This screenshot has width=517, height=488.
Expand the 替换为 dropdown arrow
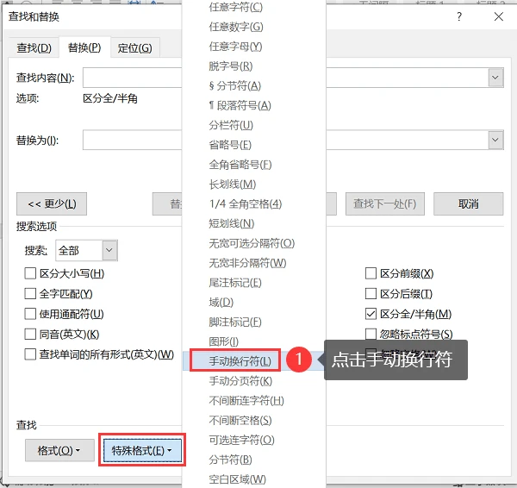coord(495,140)
